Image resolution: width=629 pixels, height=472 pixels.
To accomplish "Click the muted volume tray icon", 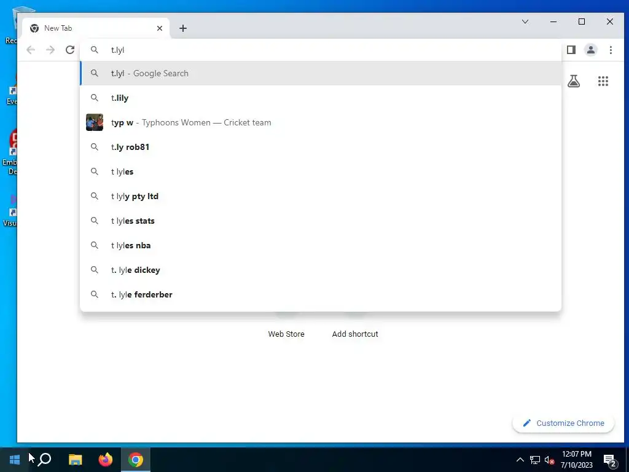I will pos(549,460).
